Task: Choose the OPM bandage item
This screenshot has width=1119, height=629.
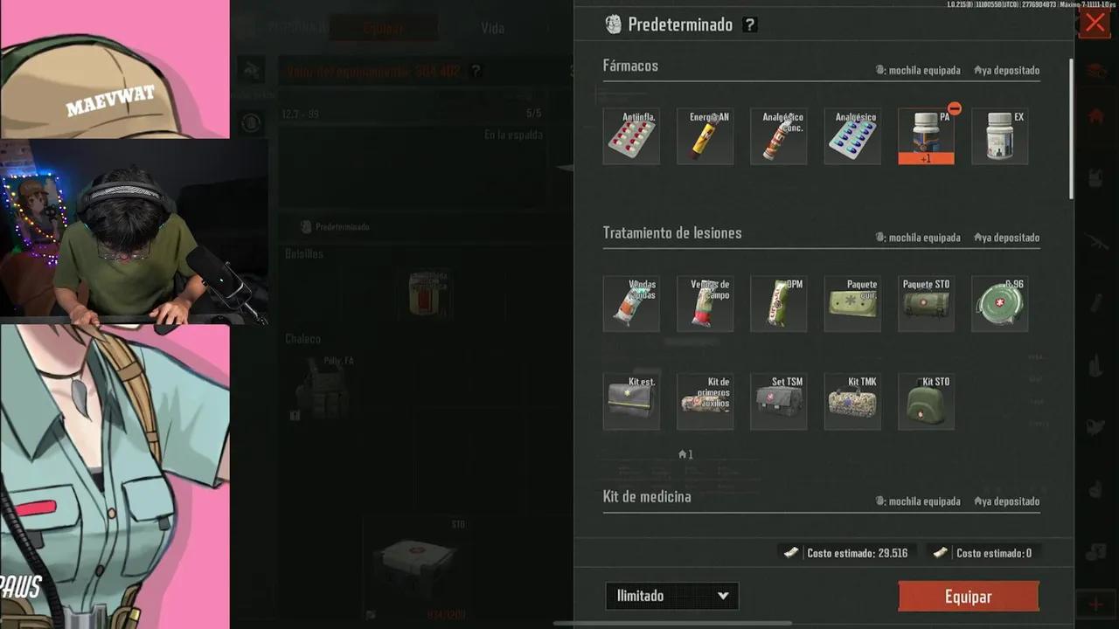Action: pyautogui.click(x=778, y=303)
